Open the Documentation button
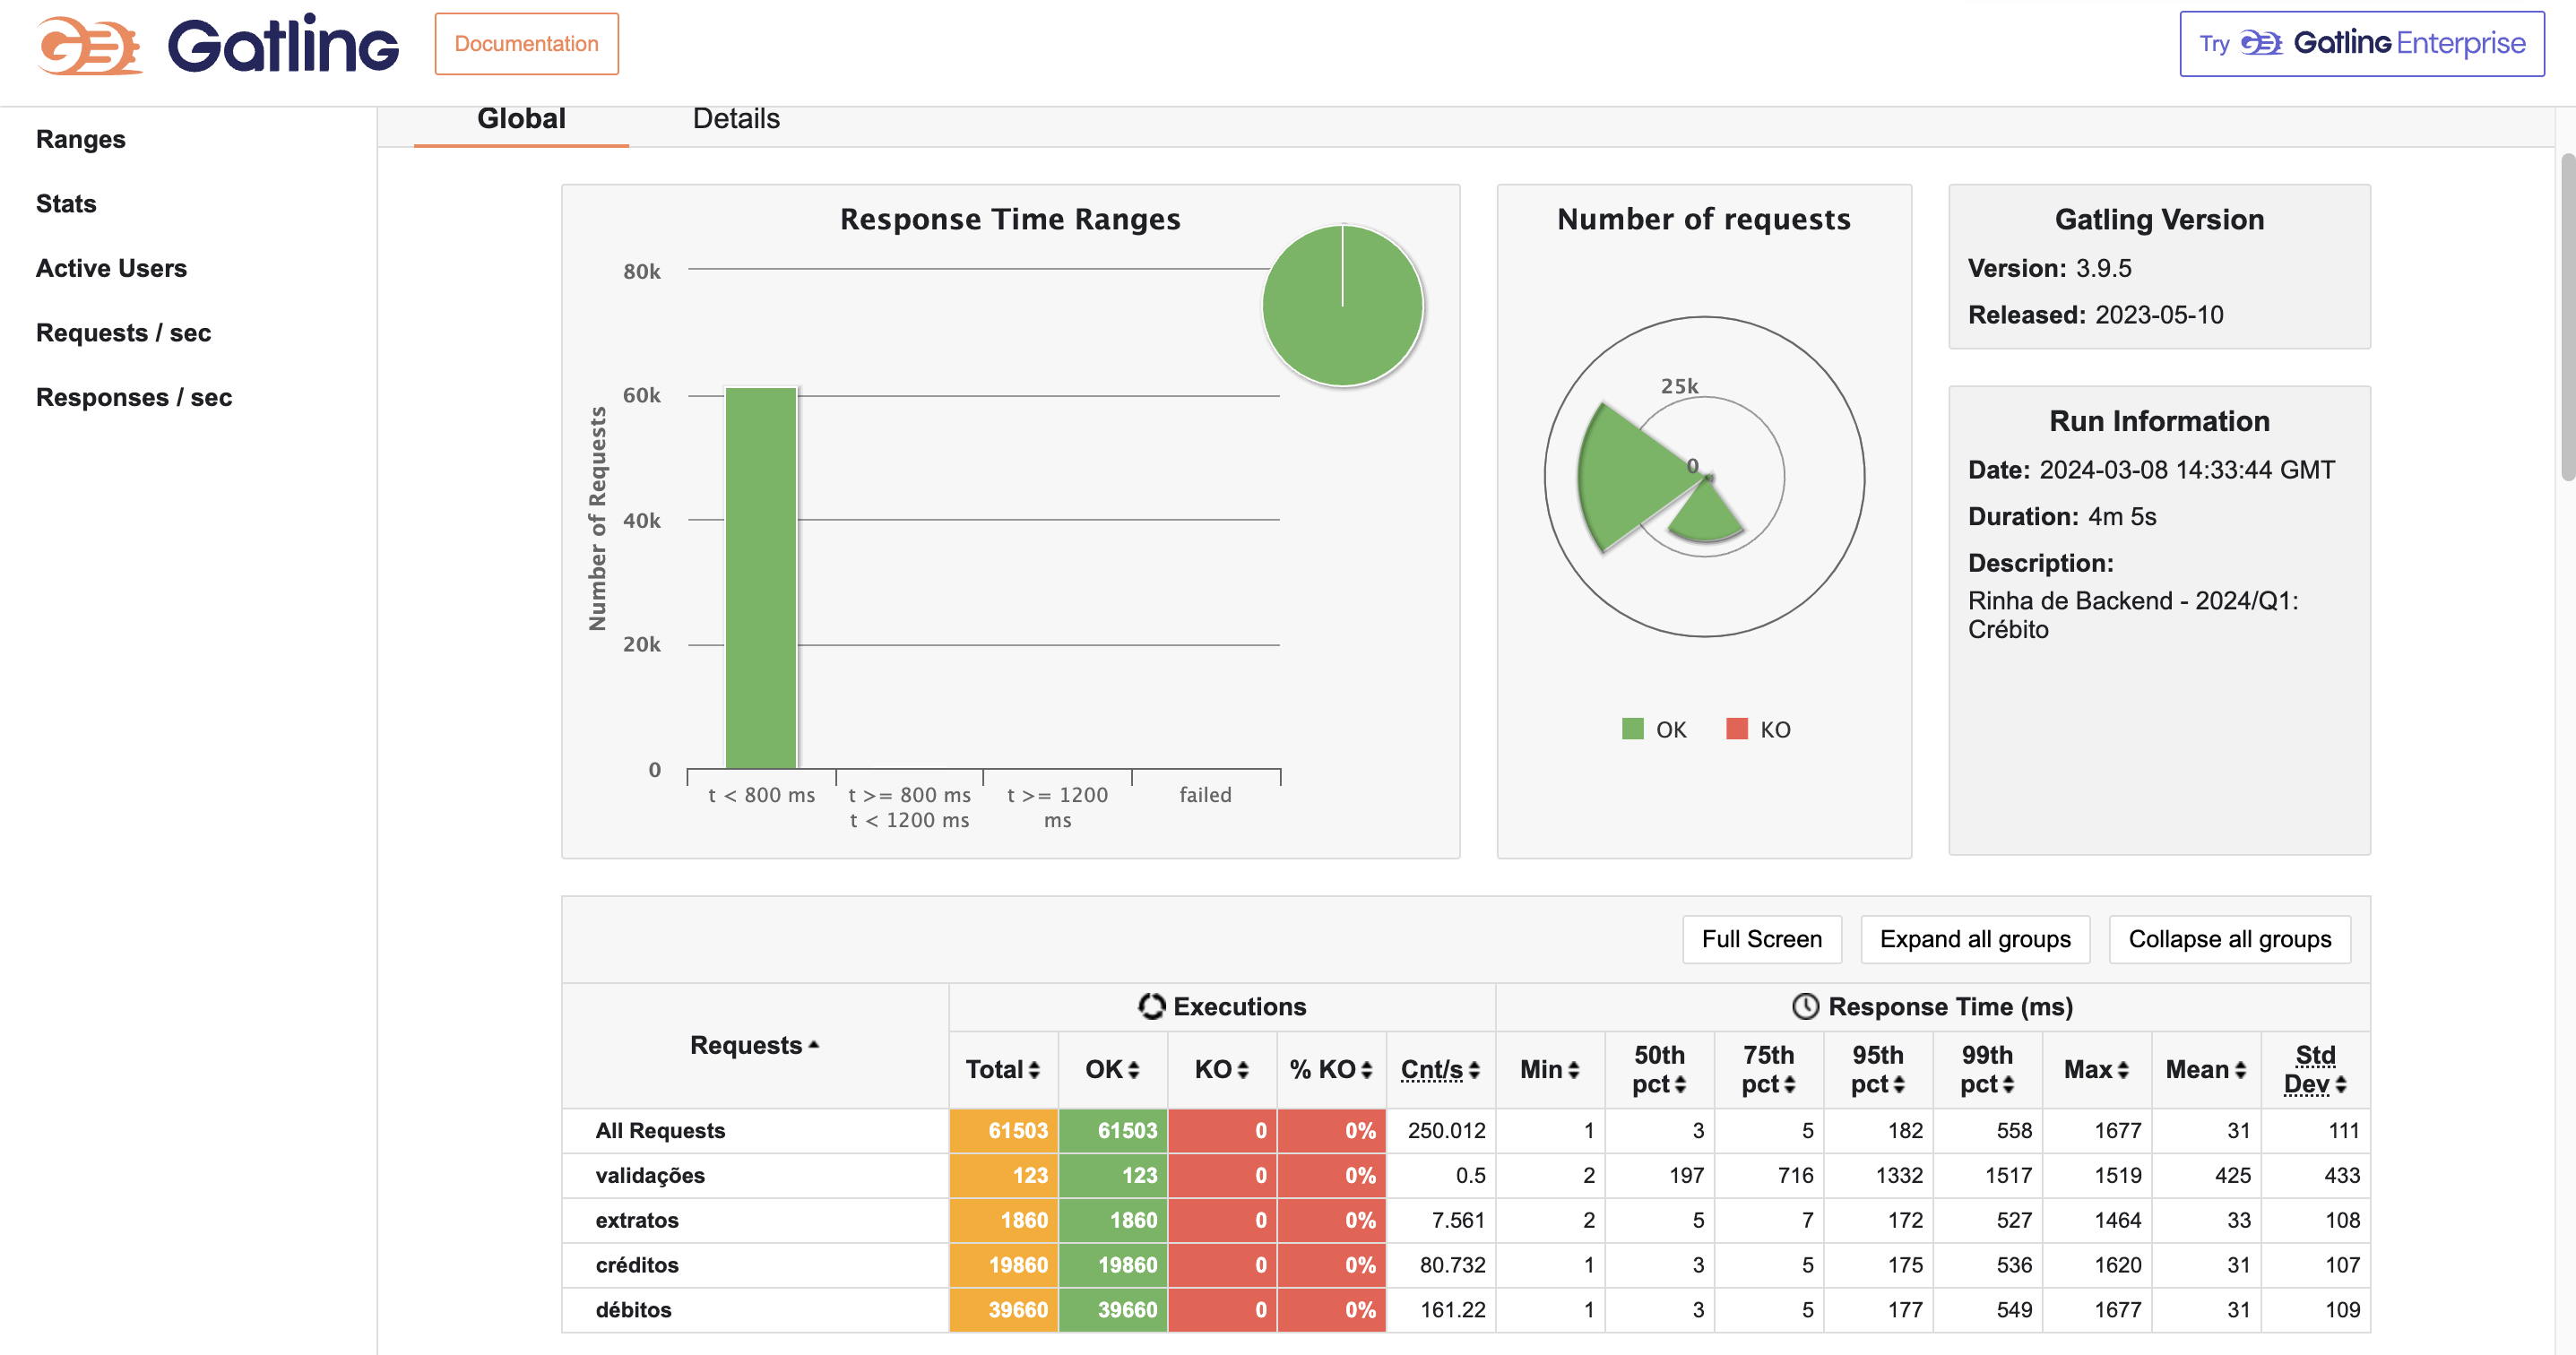This screenshot has width=2576, height=1355. (x=526, y=44)
